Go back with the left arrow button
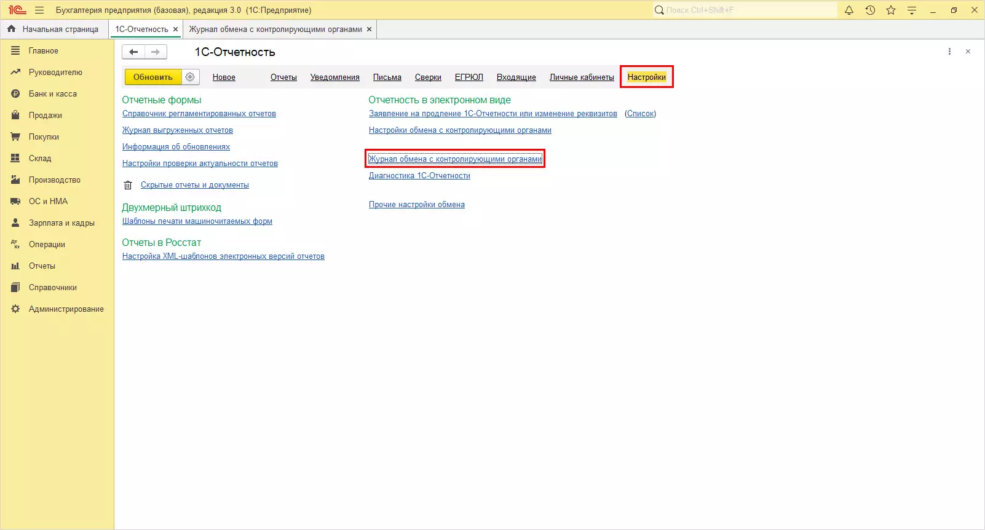The image size is (985, 530). (133, 52)
